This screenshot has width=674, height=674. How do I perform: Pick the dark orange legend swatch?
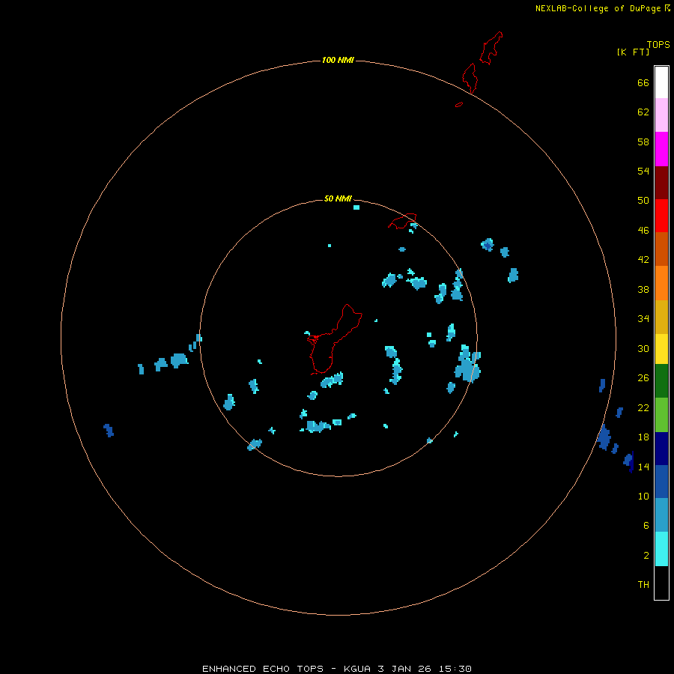[x=661, y=249]
